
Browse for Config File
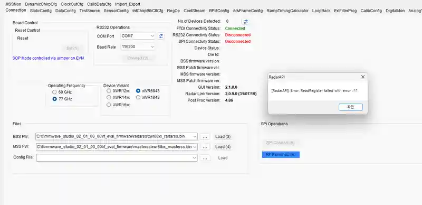pyautogui.click(x=205, y=158)
